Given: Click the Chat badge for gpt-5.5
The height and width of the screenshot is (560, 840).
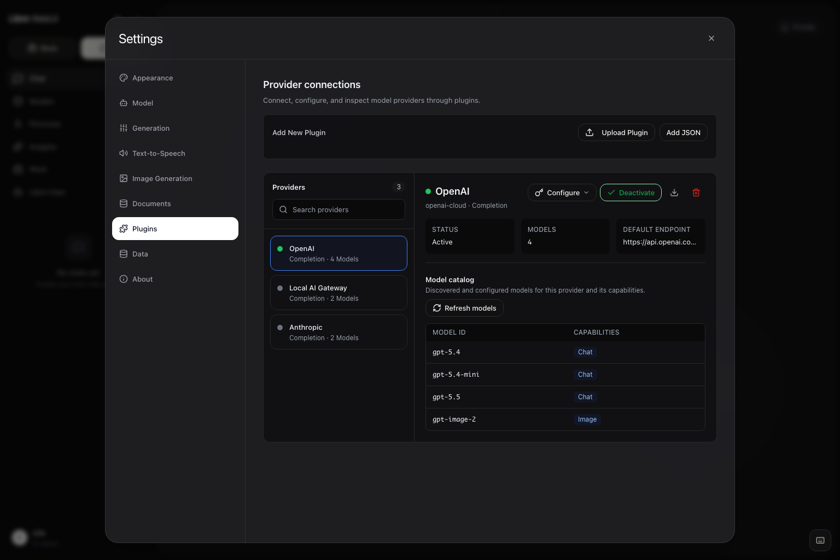Looking at the screenshot, I should 585,397.
